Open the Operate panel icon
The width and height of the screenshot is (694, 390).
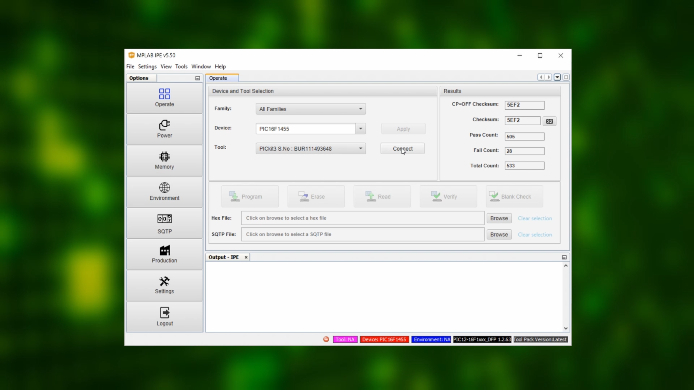[x=164, y=94]
